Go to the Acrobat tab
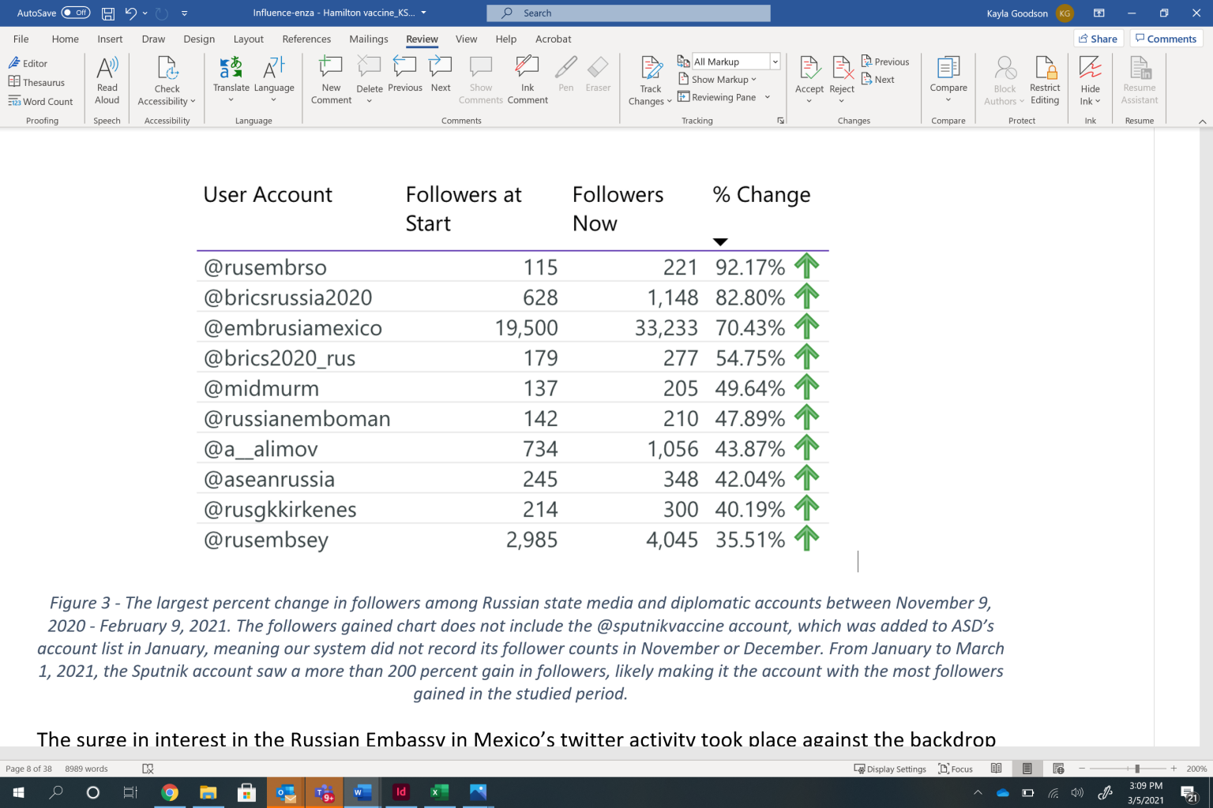The image size is (1213, 808). (553, 39)
